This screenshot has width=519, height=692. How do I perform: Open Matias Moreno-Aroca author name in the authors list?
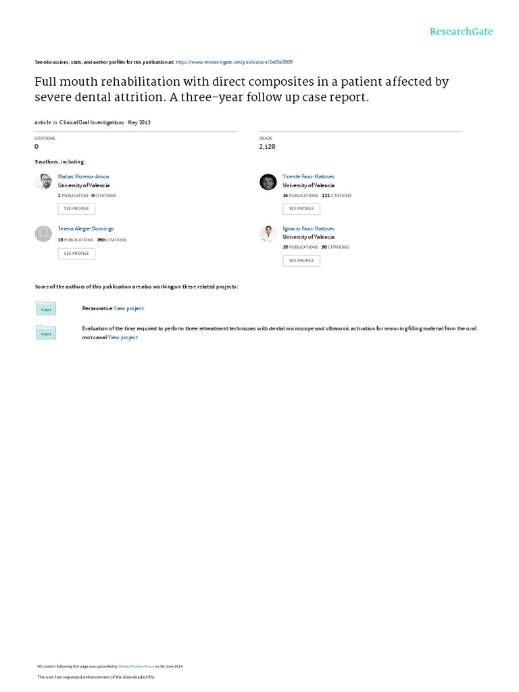(x=83, y=176)
